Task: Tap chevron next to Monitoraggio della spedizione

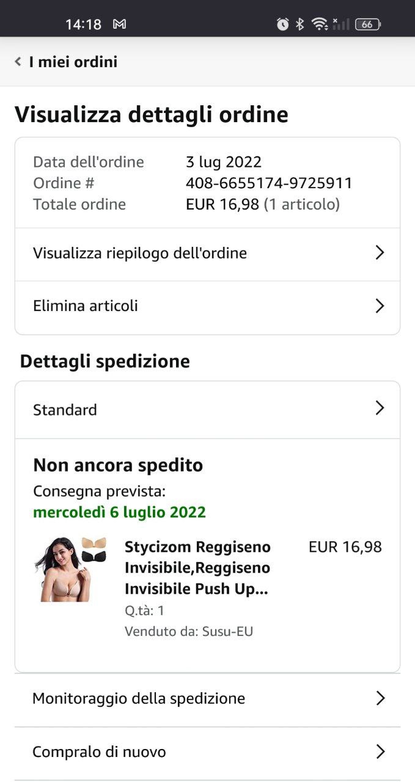Action: [380, 698]
